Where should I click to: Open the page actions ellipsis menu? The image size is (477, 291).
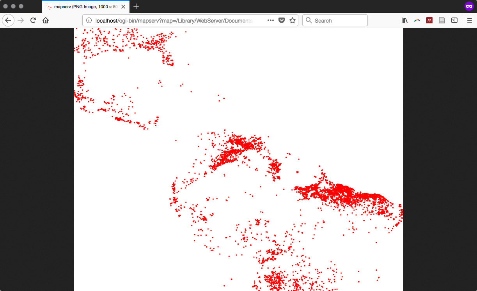pyautogui.click(x=271, y=20)
